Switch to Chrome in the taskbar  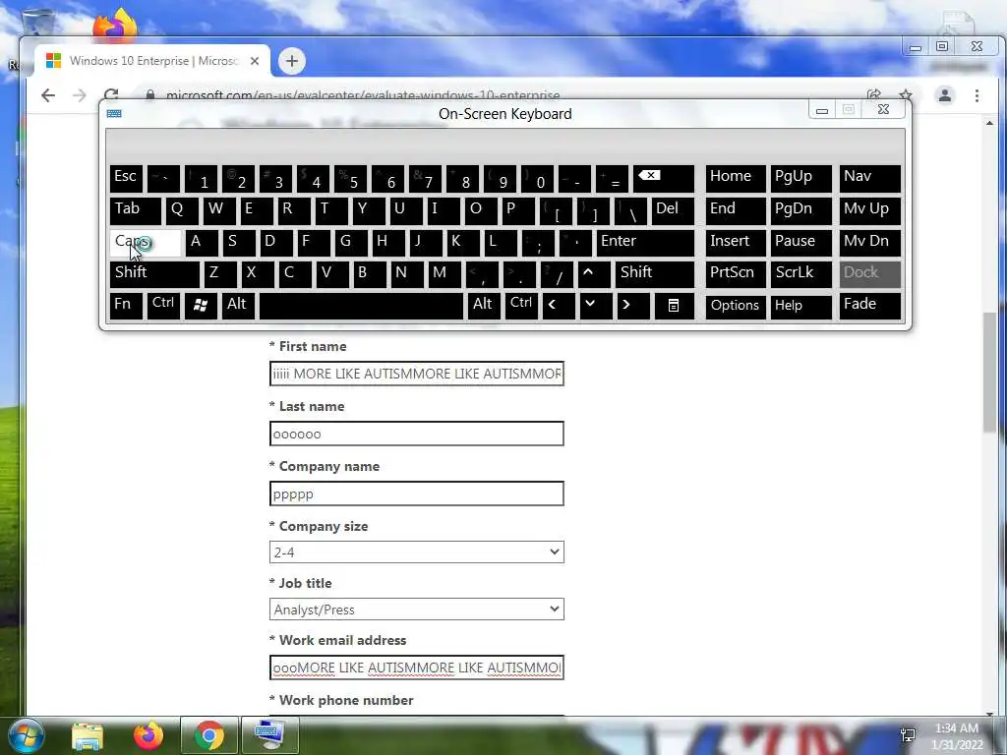coord(209,735)
